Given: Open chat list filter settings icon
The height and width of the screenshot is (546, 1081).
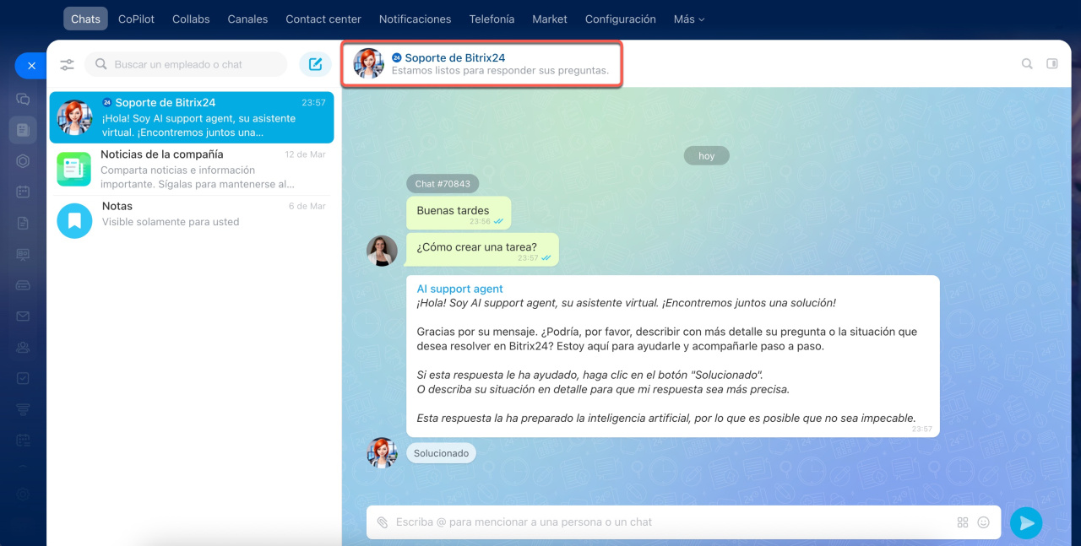Looking at the screenshot, I should [68, 64].
